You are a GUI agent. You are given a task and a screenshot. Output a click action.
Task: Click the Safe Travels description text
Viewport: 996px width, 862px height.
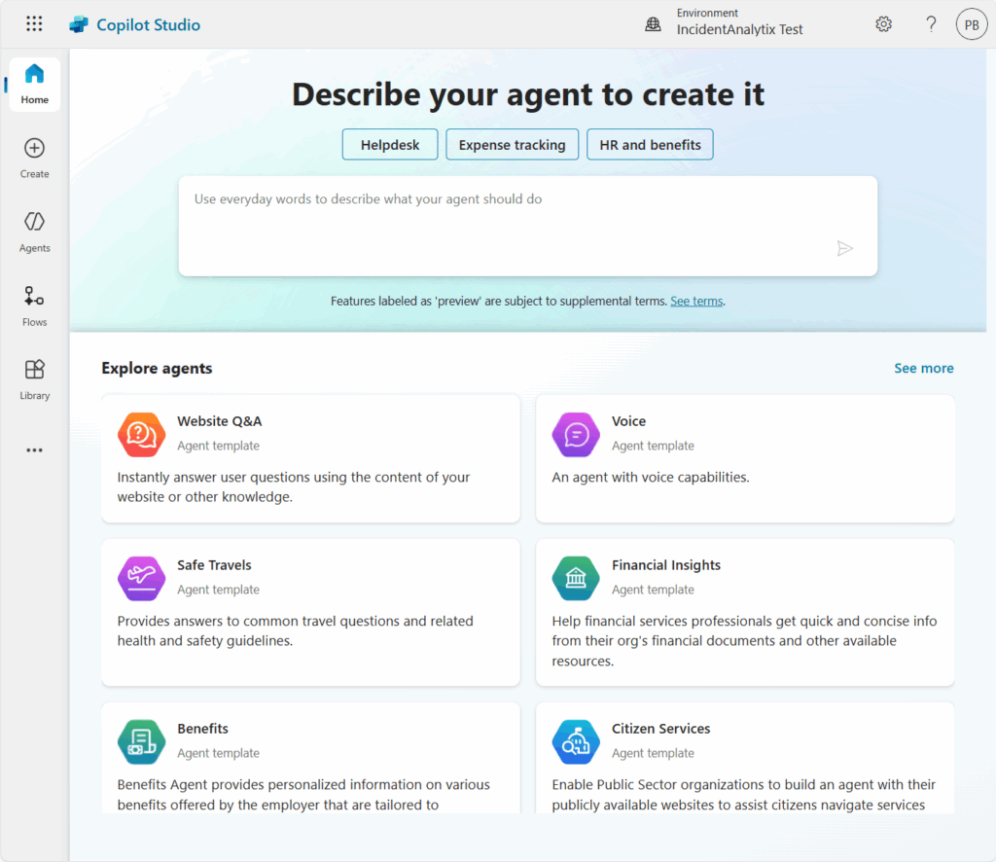pos(296,630)
